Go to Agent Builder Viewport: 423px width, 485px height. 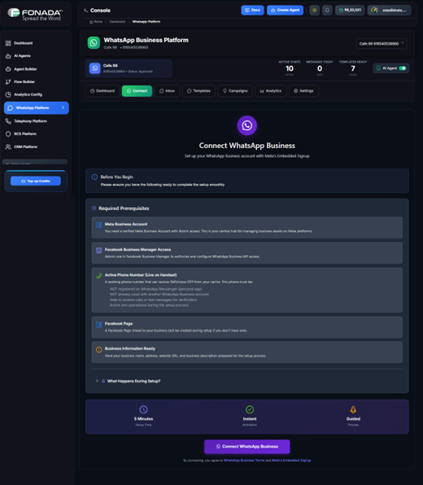pos(21,69)
